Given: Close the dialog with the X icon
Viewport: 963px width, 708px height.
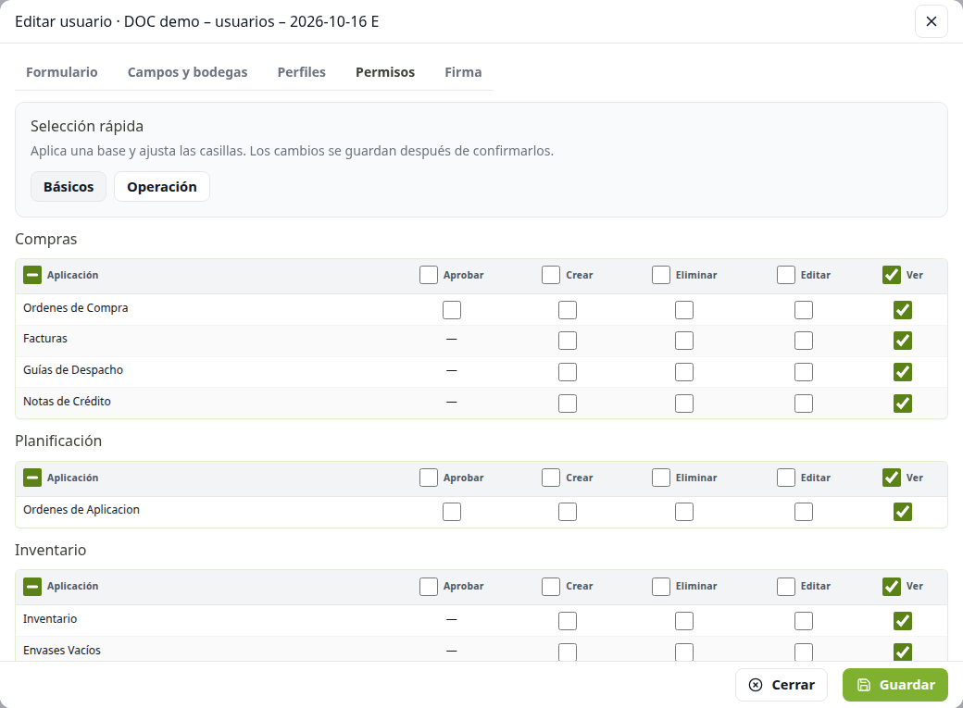Looking at the screenshot, I should coord(932,21).
